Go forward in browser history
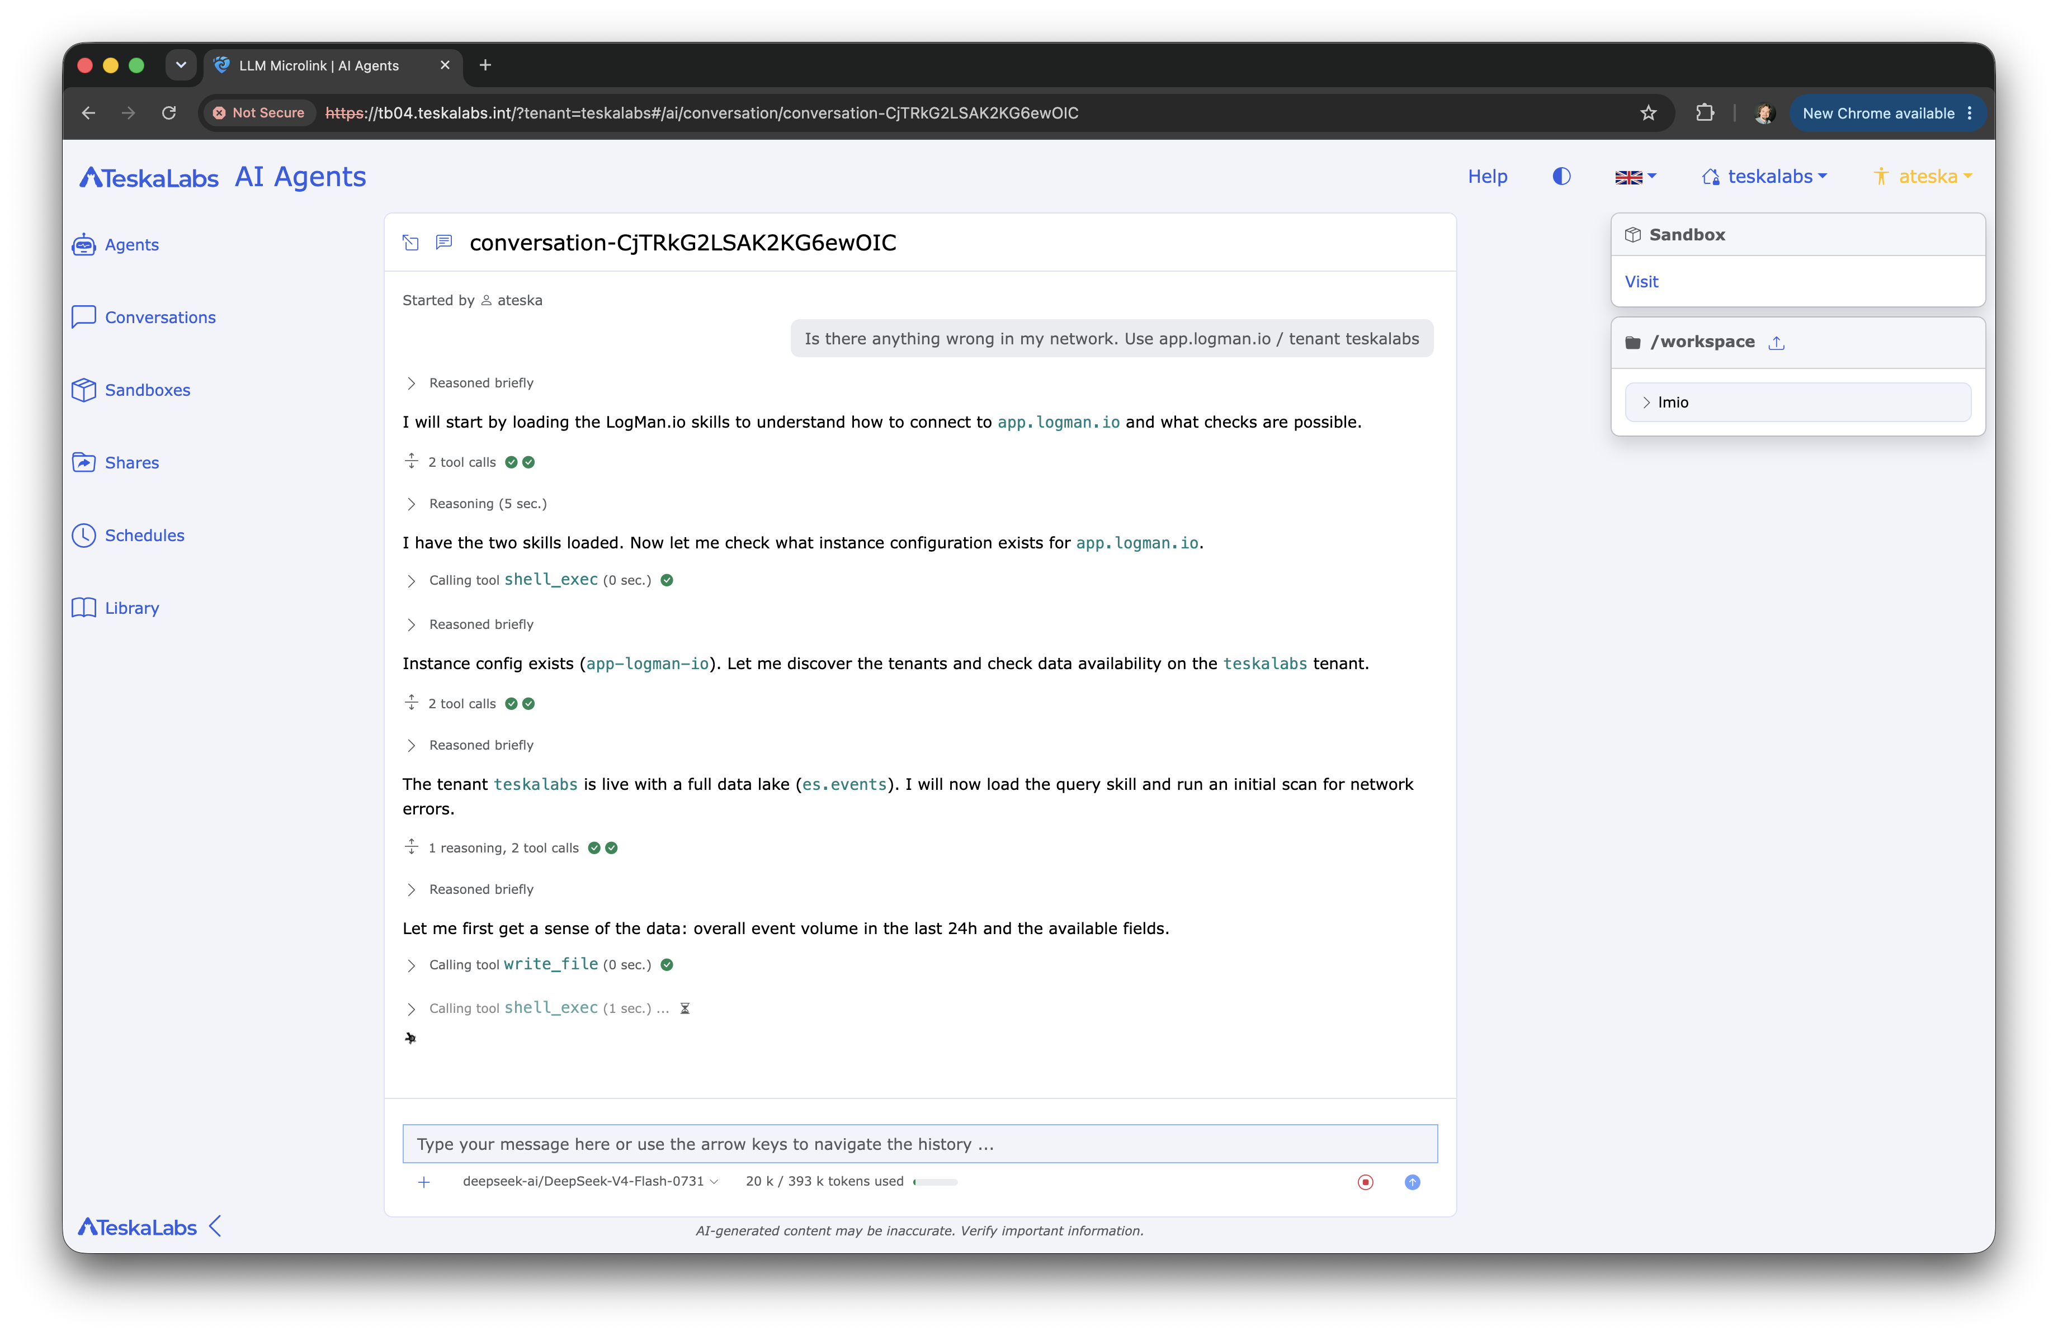2058x1336 pixels. 128,113
